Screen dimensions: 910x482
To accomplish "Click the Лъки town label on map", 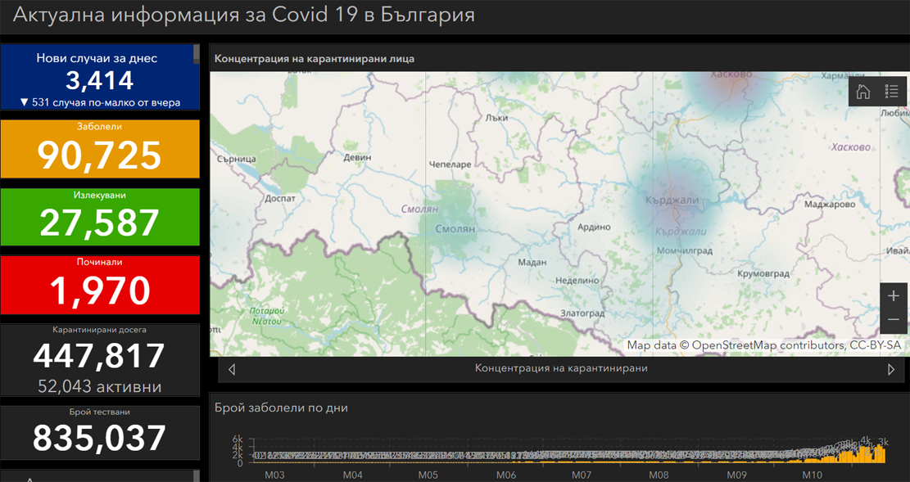I will [498, 118].
